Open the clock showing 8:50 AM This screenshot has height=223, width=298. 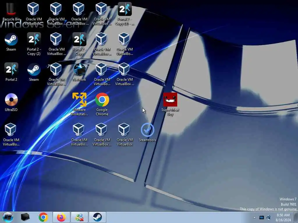point(283,217)
